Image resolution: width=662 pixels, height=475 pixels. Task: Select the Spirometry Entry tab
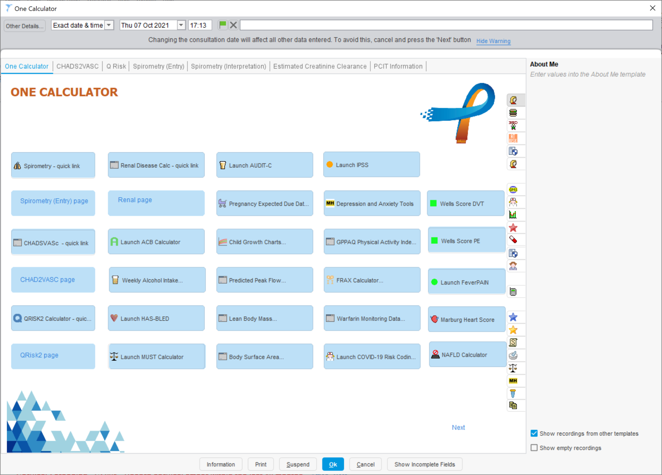point(158,66)
